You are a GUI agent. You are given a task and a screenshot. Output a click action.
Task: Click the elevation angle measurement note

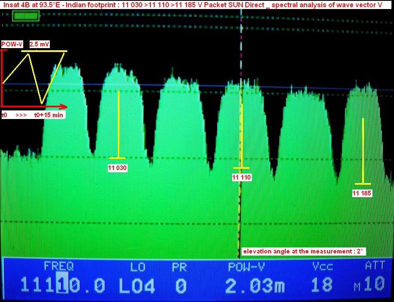coord(303,251)
